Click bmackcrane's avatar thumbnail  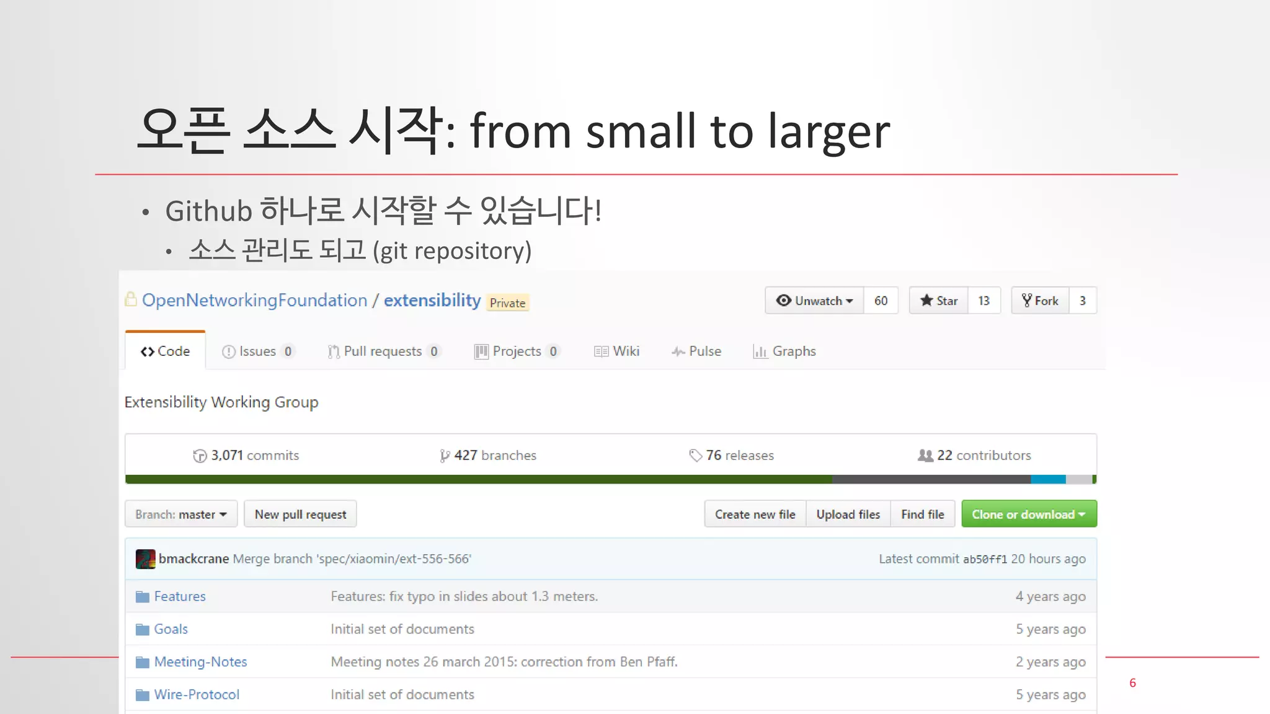coord(145,559)
